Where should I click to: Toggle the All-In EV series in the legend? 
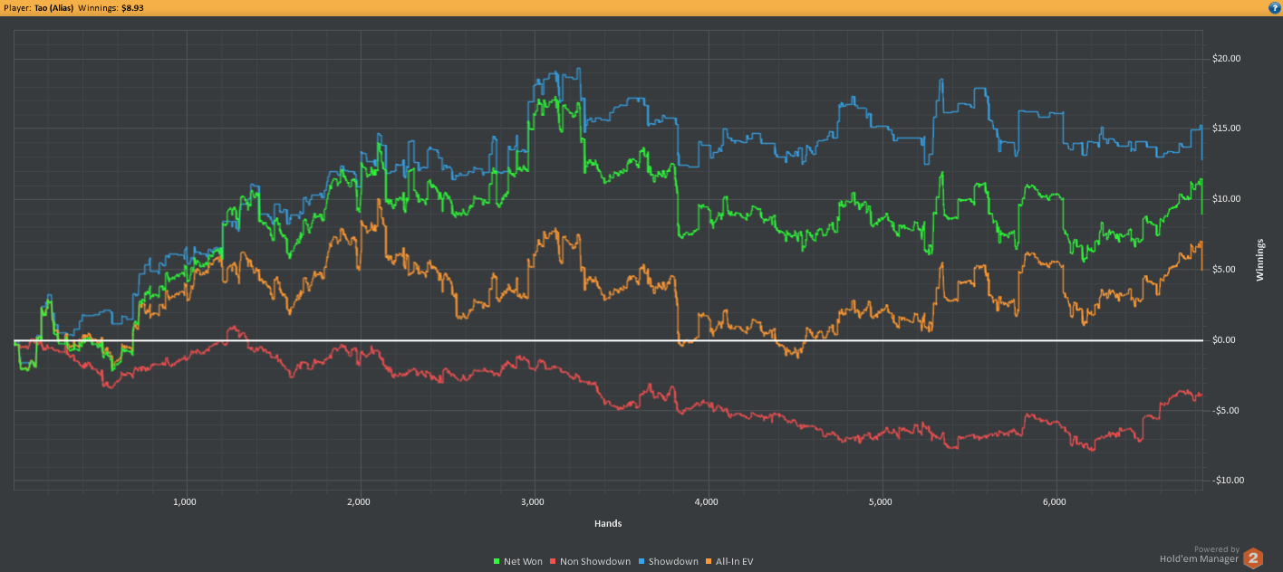tap(731, 561)
